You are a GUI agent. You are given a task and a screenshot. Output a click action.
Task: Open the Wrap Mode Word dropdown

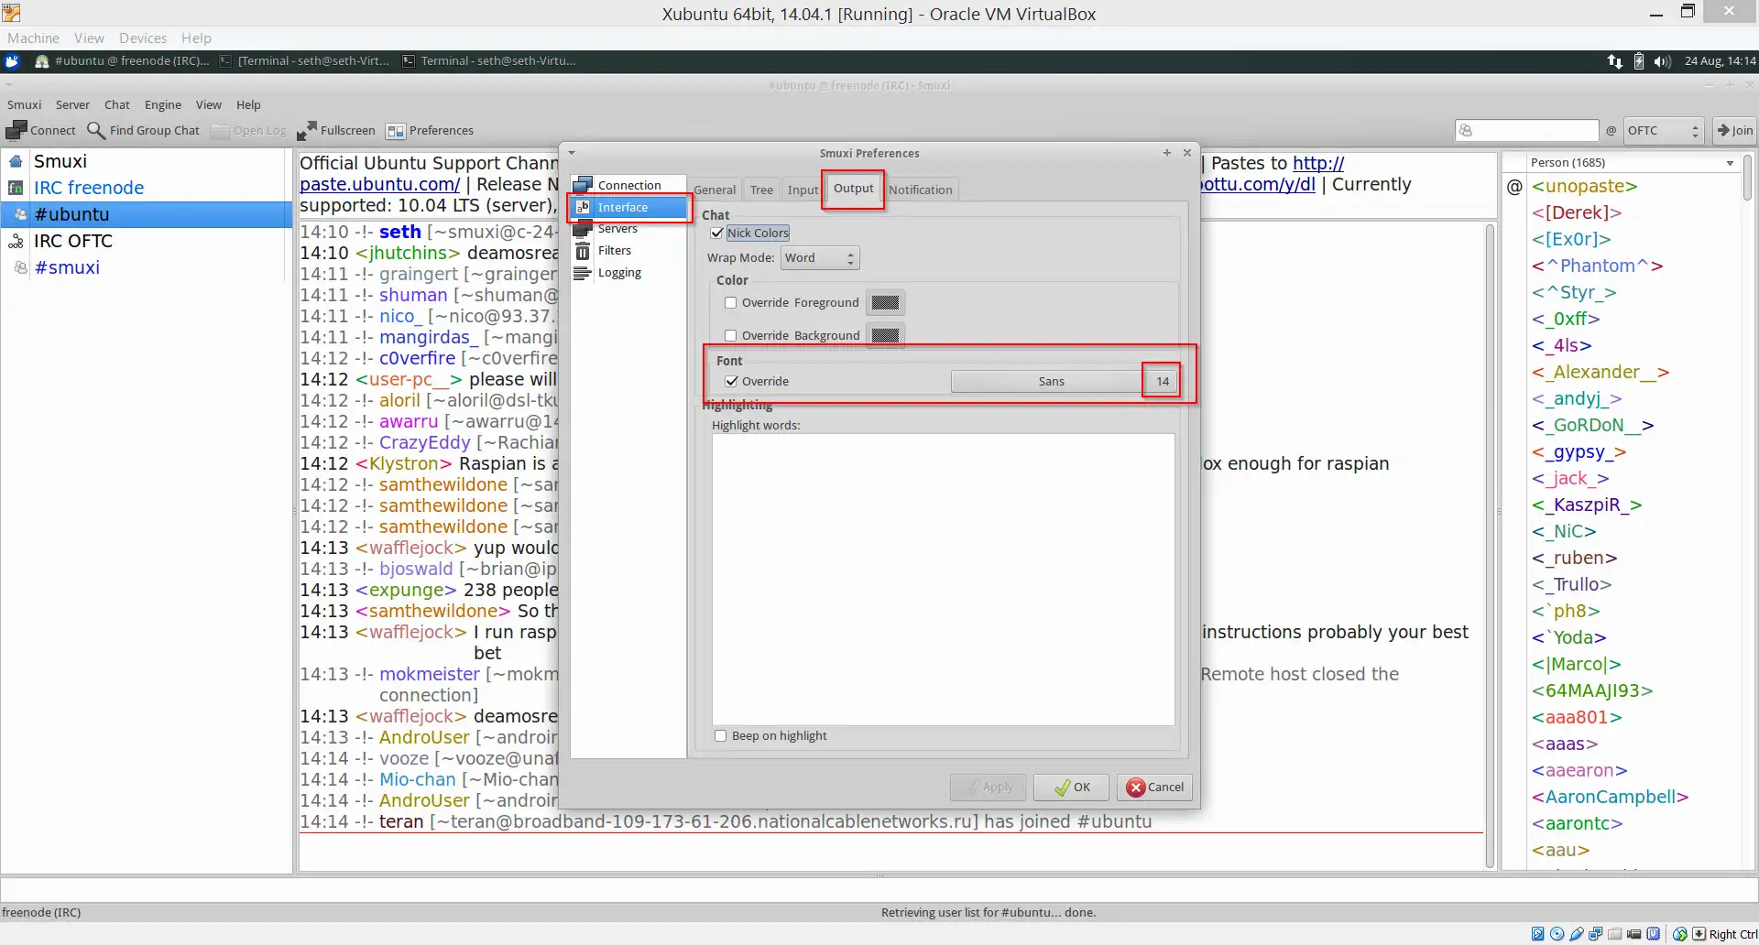(820, 258)
